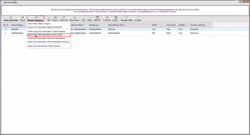250x135 pixels.
Task: Click the Move Down toolbar icon
Action: (74, 19)
